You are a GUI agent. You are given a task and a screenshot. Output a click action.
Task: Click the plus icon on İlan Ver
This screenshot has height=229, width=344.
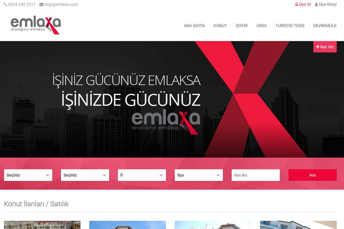318,47
